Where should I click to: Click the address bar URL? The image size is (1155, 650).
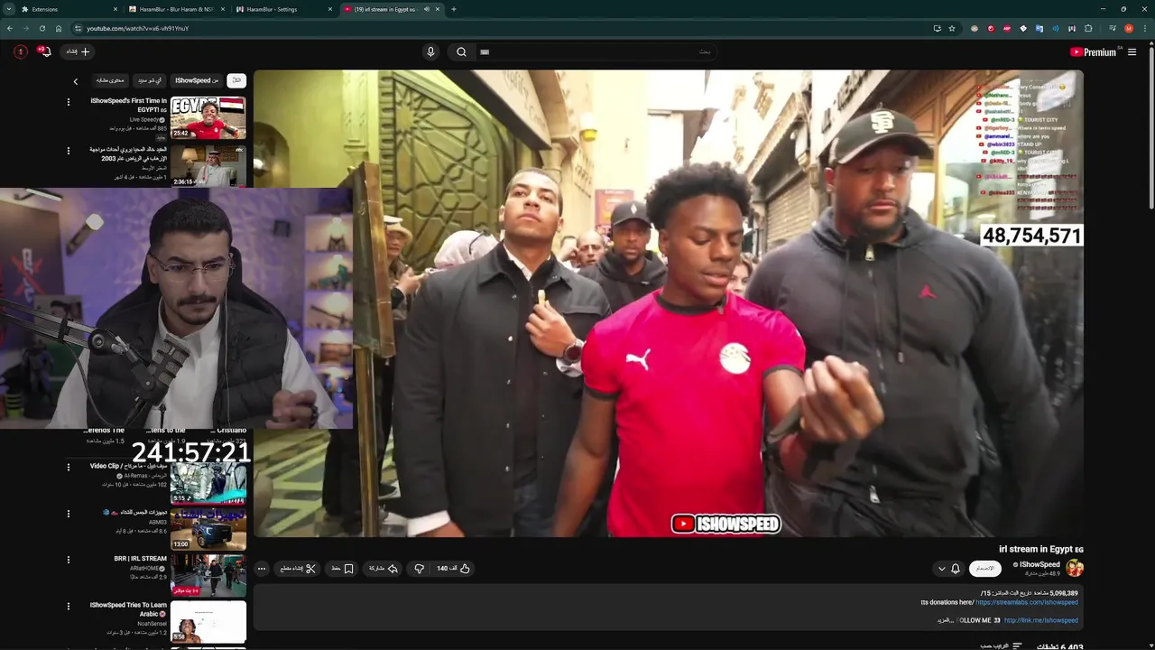pos(137,28)
